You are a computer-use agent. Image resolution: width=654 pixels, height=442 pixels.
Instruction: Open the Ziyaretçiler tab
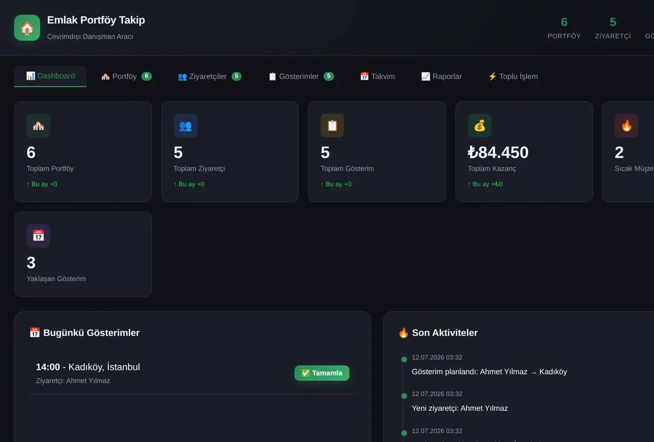point(209,76)
